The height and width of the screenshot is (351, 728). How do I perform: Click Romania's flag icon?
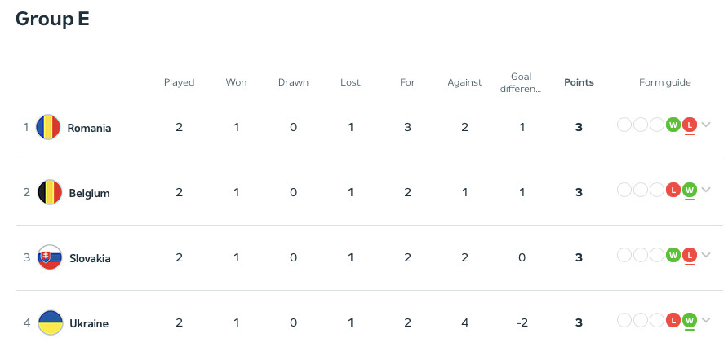pos(49,128)
